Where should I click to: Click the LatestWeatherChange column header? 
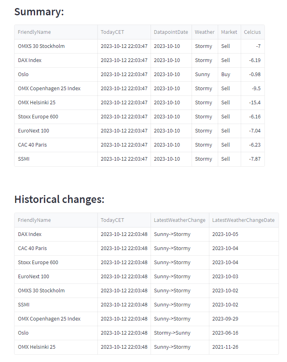[x=180, y=220]
